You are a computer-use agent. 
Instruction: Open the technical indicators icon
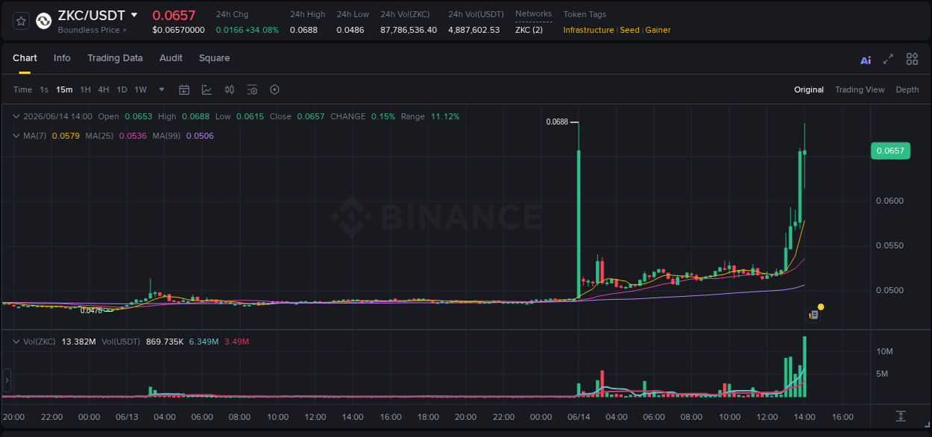[x=207, y=89]
